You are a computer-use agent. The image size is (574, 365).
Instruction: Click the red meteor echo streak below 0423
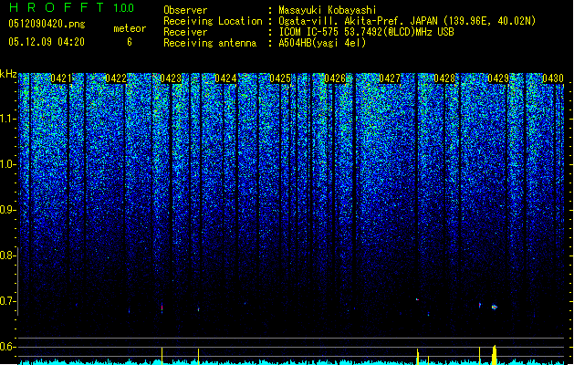click(x=162, y=308)
